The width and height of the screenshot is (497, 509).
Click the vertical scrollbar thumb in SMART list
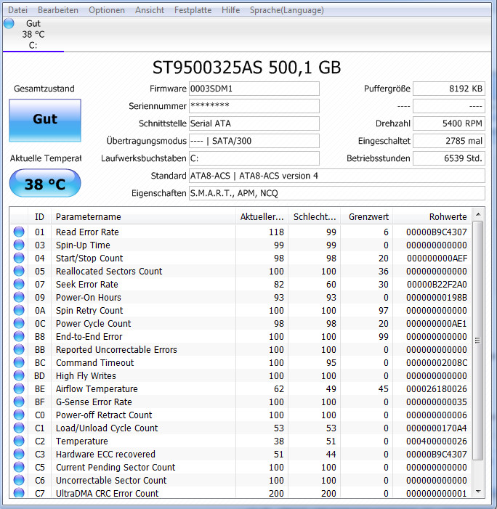point(478,341)
